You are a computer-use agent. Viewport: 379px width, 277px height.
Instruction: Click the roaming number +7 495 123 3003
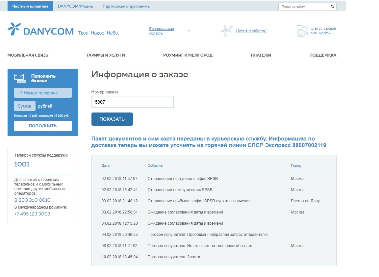tap(32, 214)
